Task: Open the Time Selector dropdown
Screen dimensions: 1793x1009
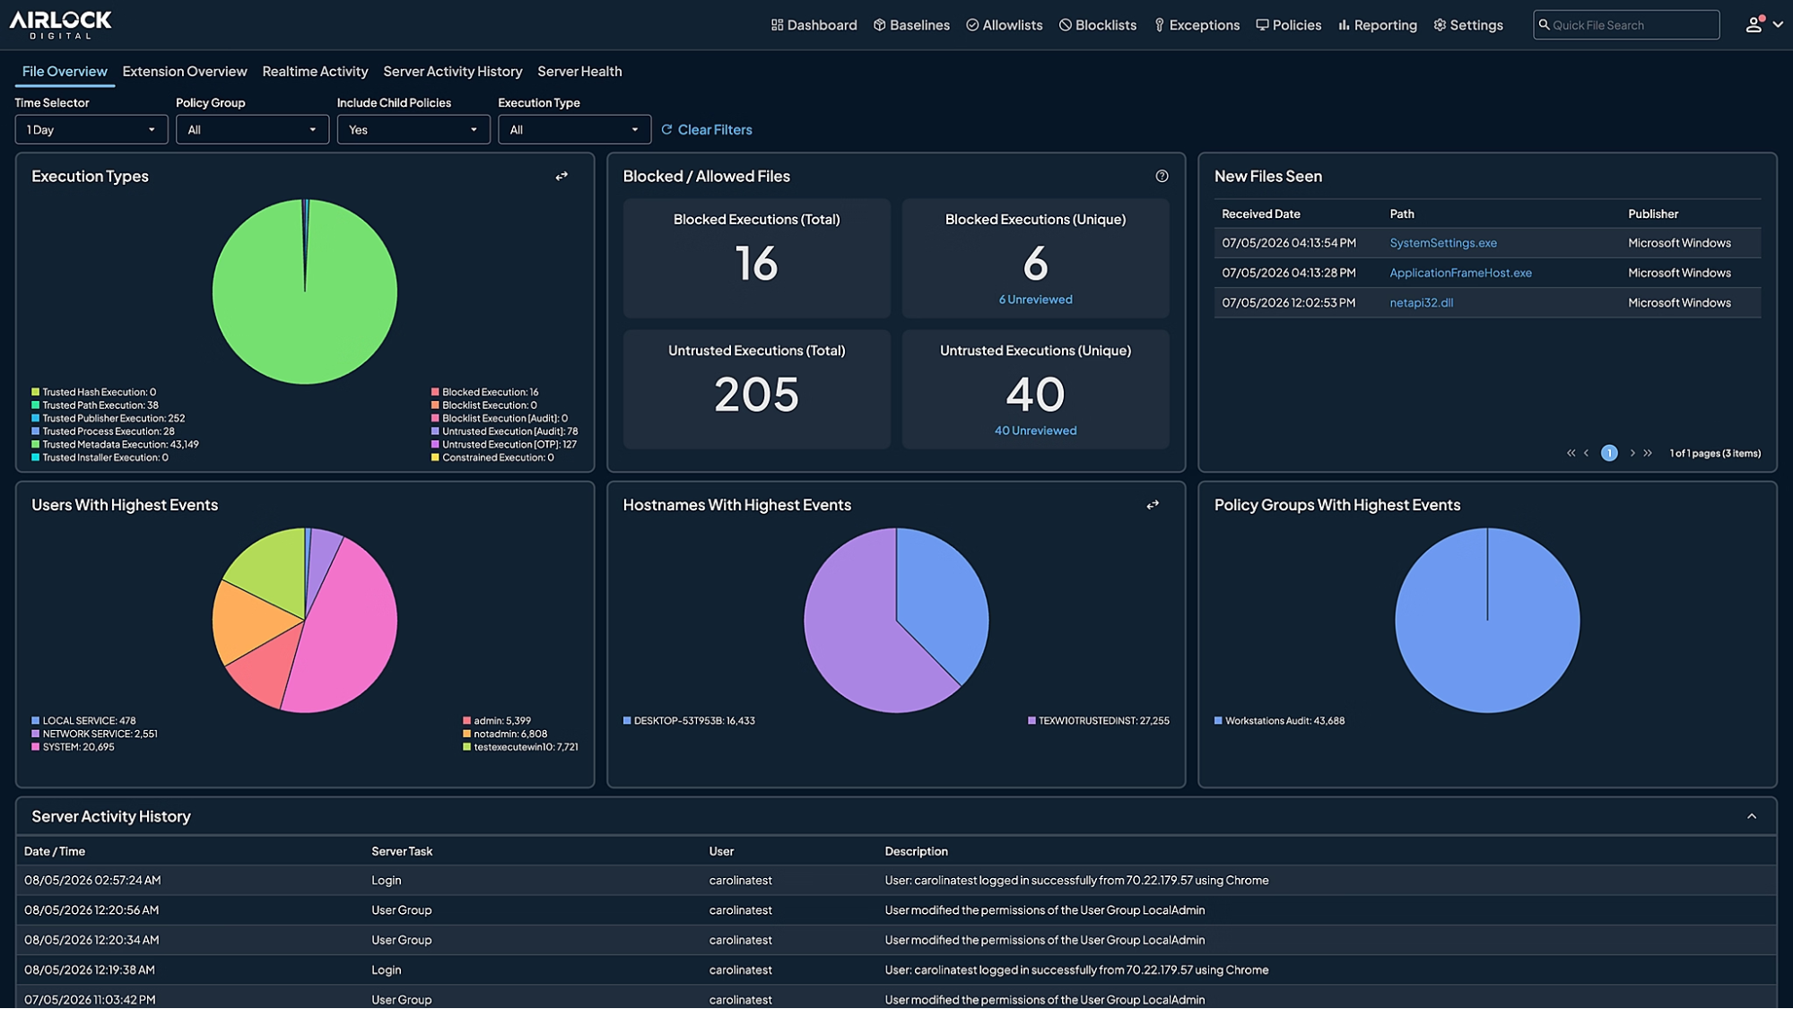Action: point(91,130)
